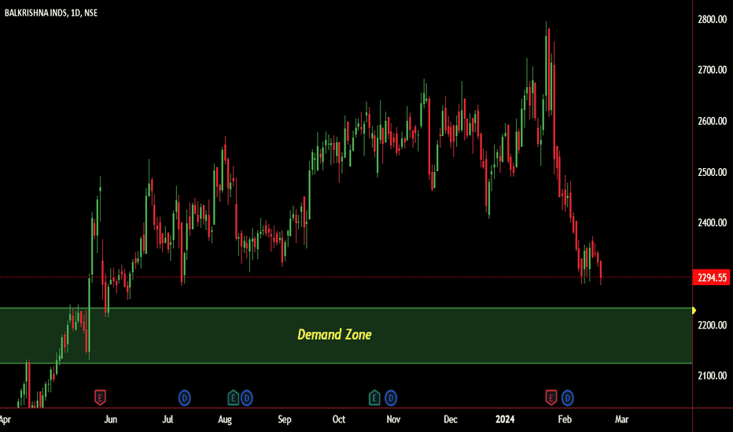Open the blue dividend D marker near Feb
Viewport: 733px width, 432px height.
pyautogui.click(x=568, y=398)
